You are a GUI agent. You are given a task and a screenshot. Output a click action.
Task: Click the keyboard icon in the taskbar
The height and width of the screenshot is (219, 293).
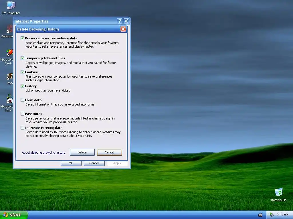[260, 215]
